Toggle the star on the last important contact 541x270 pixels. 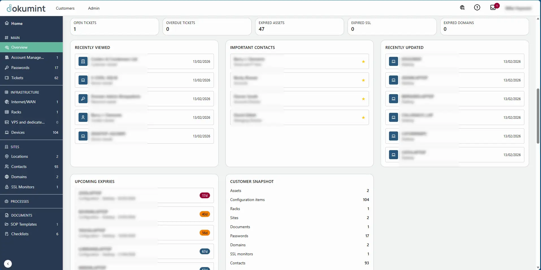tap(363, 118)
